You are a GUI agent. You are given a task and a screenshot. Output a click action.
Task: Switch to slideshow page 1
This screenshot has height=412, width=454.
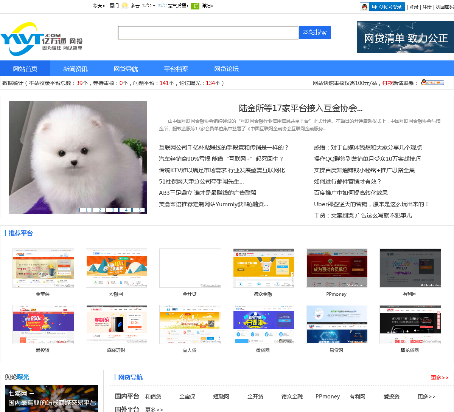click(86, 210)
